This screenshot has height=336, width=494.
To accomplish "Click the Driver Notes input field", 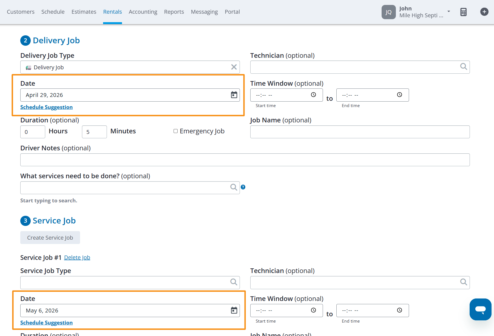I will click(x=245, y=160).
